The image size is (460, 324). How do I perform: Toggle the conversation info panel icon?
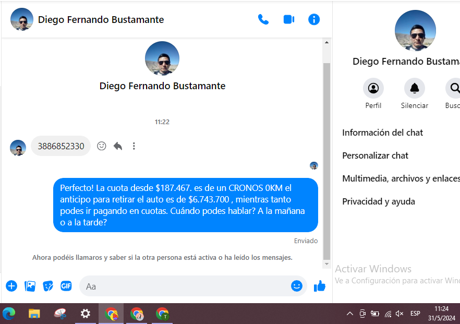pyautogui.click(x=314, y=20)
